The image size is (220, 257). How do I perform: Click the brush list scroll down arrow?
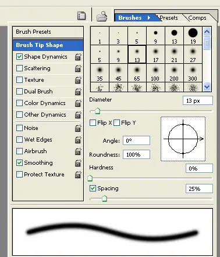tap(207, 86)
